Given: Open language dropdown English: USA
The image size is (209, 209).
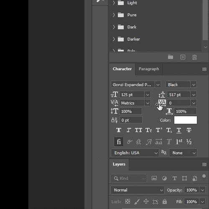Looking at the screenshot, I should tap(135, 153).
